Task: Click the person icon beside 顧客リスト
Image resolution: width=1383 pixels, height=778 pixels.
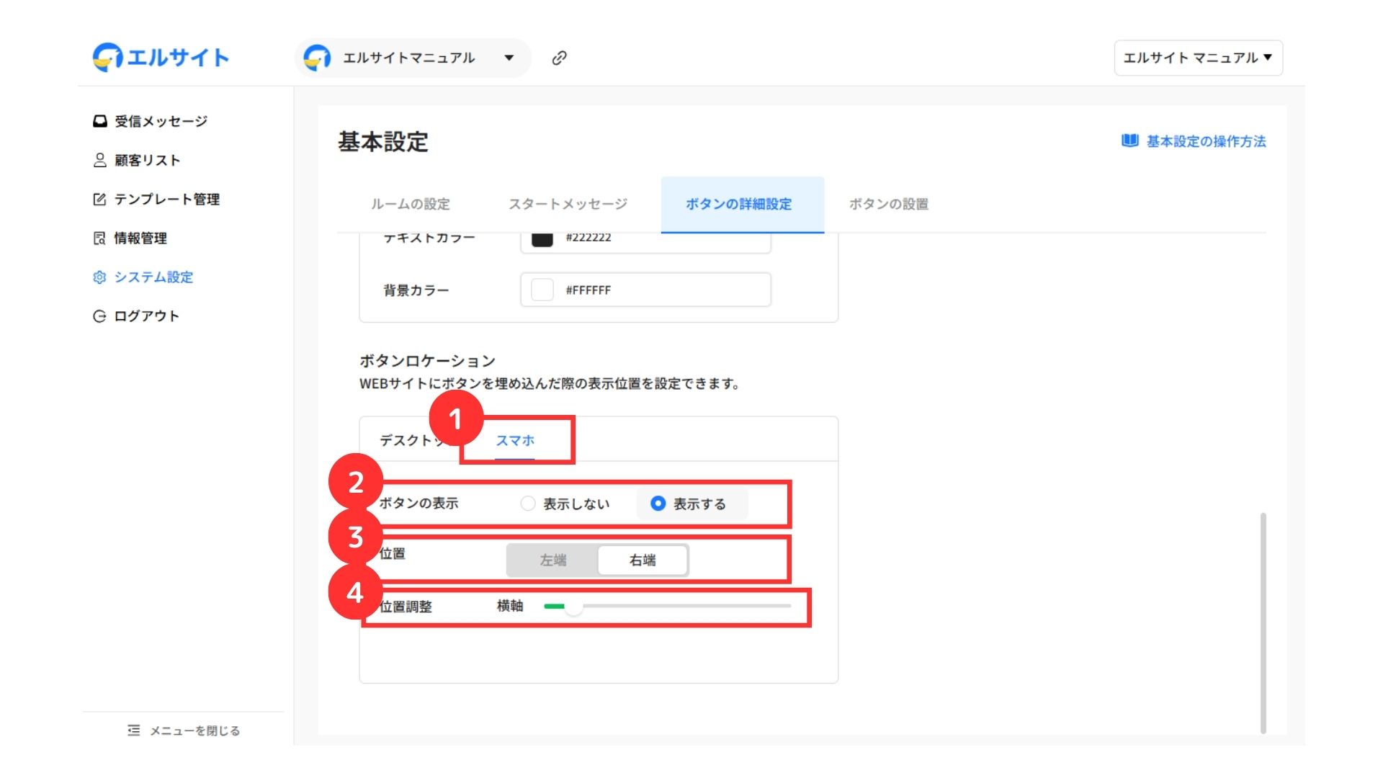Action: coord(99,160)
